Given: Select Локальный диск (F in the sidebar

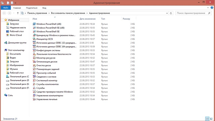Looking at the screenshot, I should [19, 88].
